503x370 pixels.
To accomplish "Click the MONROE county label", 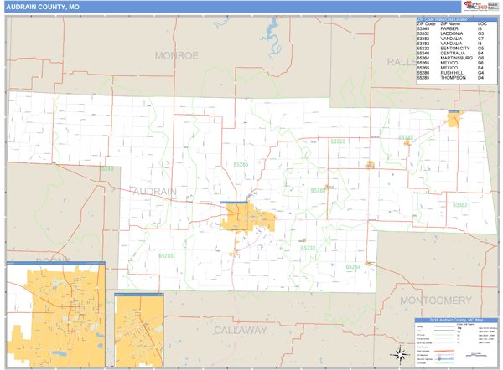I will 176,55.
